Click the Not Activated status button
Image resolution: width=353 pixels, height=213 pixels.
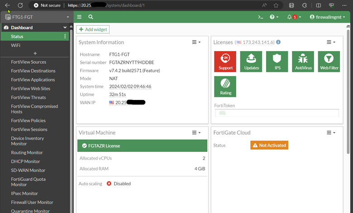pos(269,145)
